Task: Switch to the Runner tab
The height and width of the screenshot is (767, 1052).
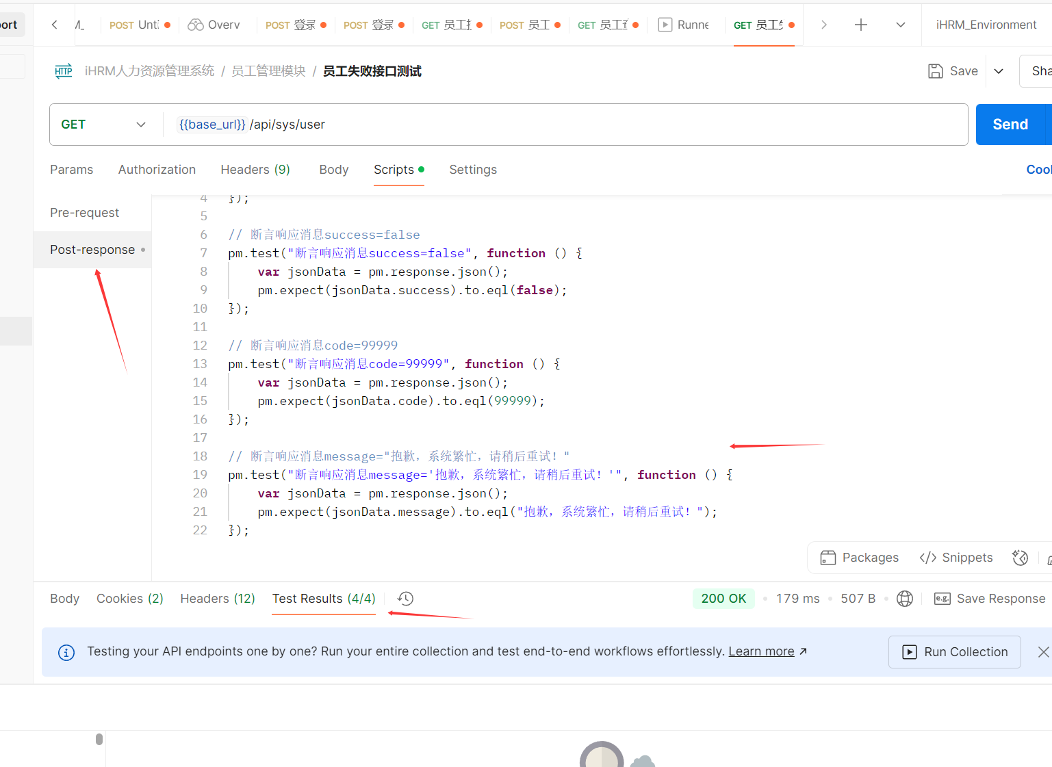Action: pos(683,25)
